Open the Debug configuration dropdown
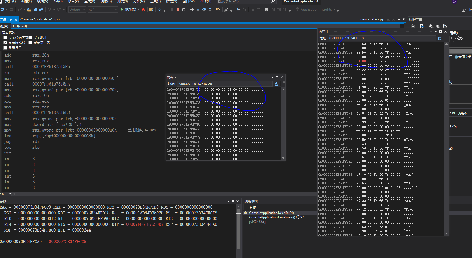Screen dimensions: 472x258 pos(77,10)
